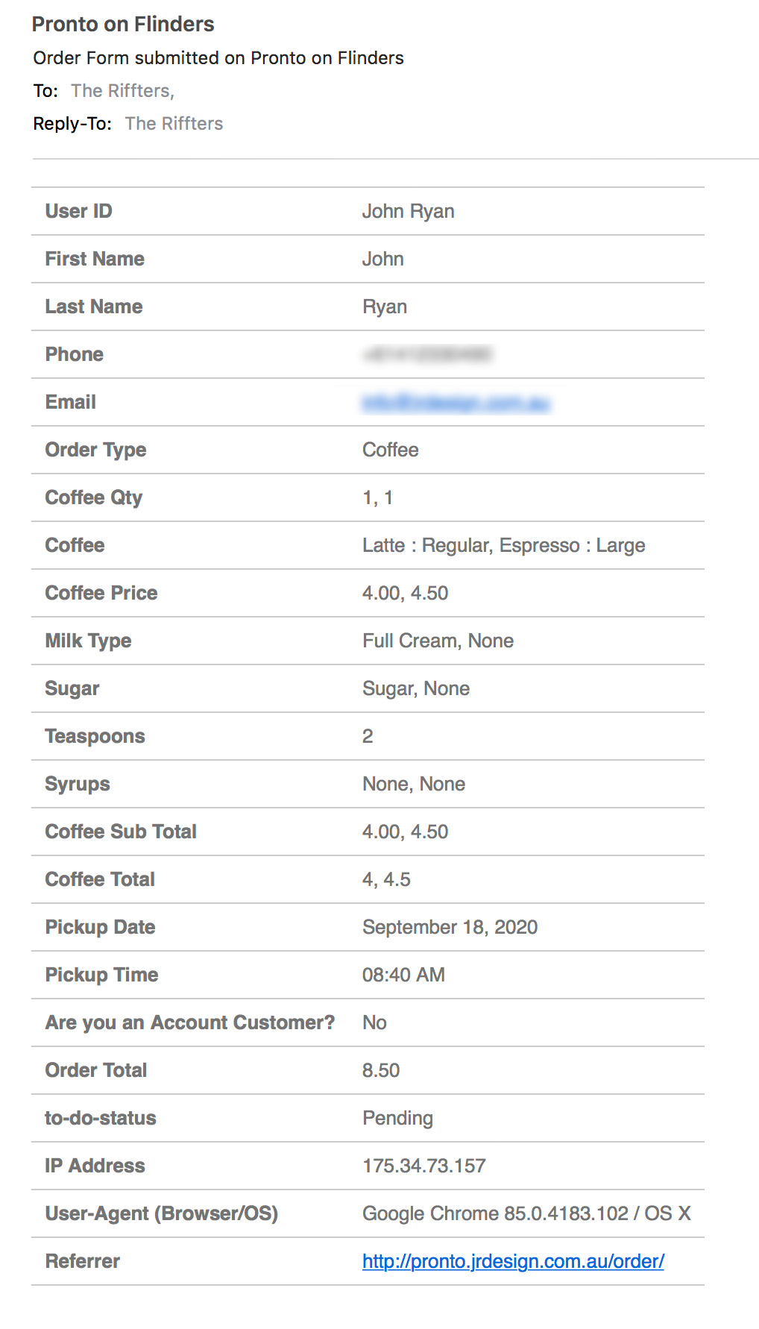Click the to-do-status value Pending
This screenshot has width=759, height=1329.
tap(397, 1119)
